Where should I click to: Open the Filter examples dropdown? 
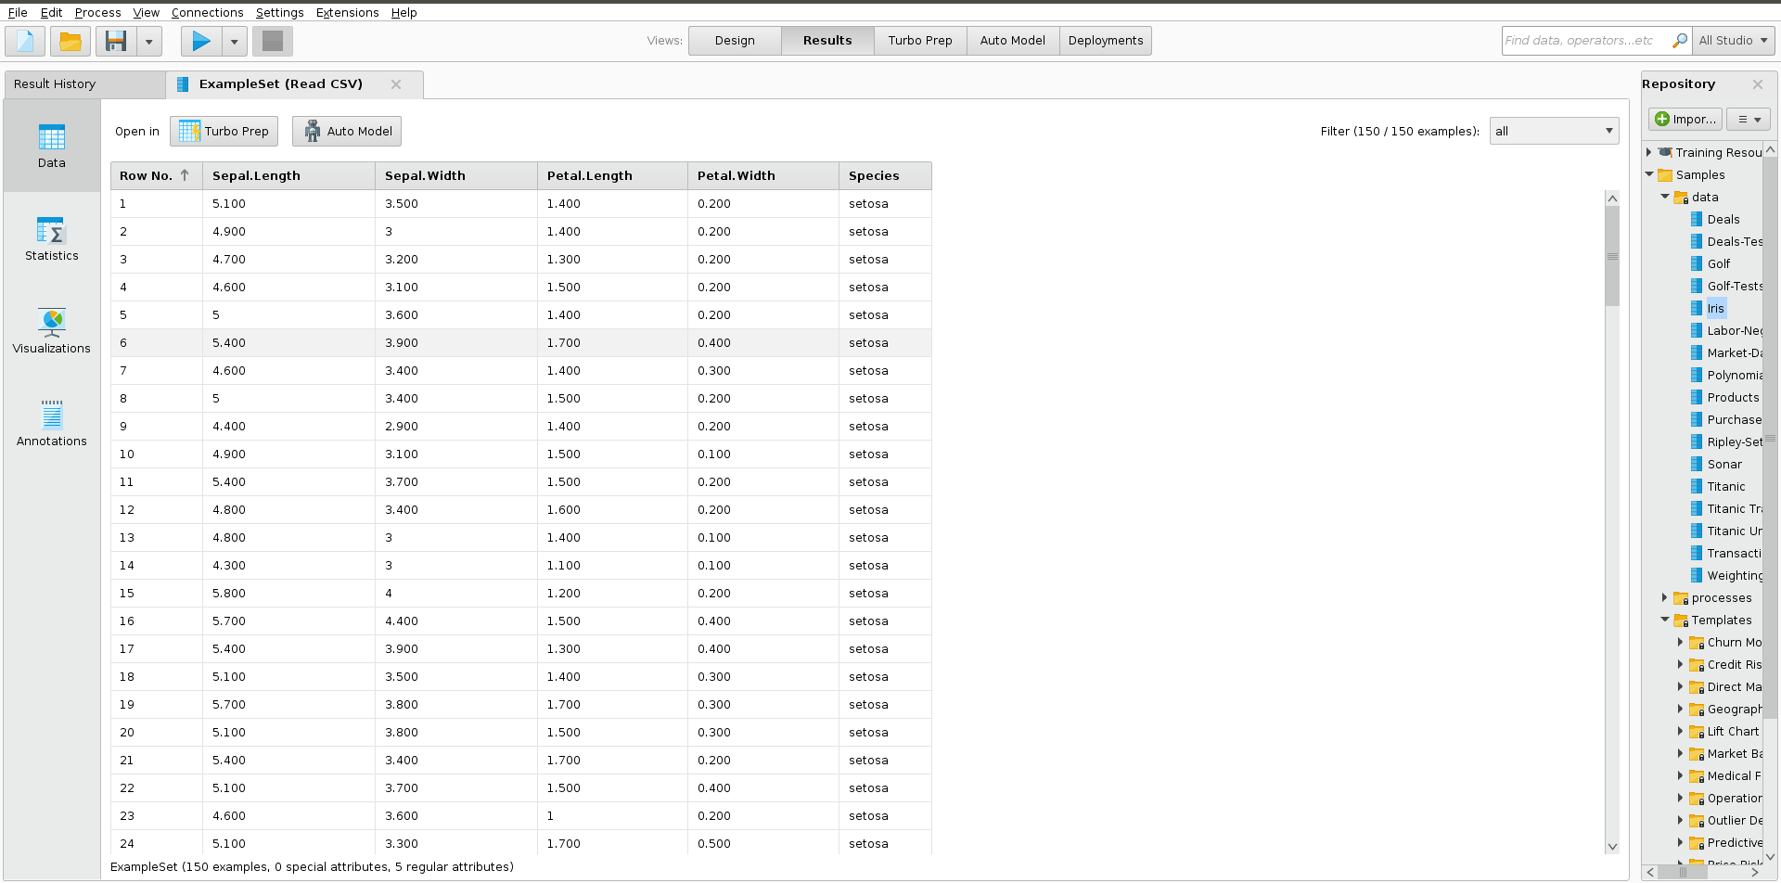1554,131
